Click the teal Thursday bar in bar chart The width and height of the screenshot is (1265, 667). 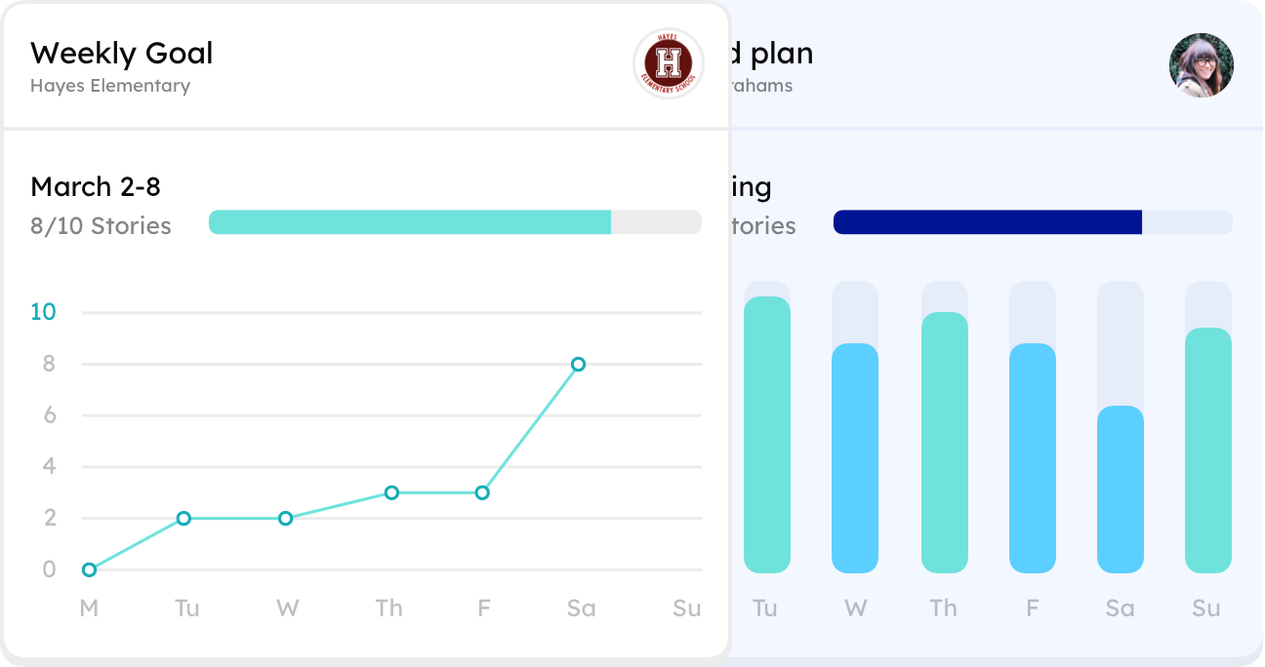pyautogui.click(x=944, y=443)
